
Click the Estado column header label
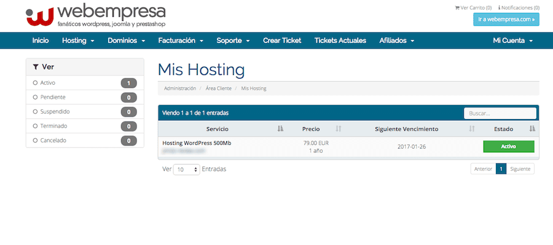click(x=504, y=129)
